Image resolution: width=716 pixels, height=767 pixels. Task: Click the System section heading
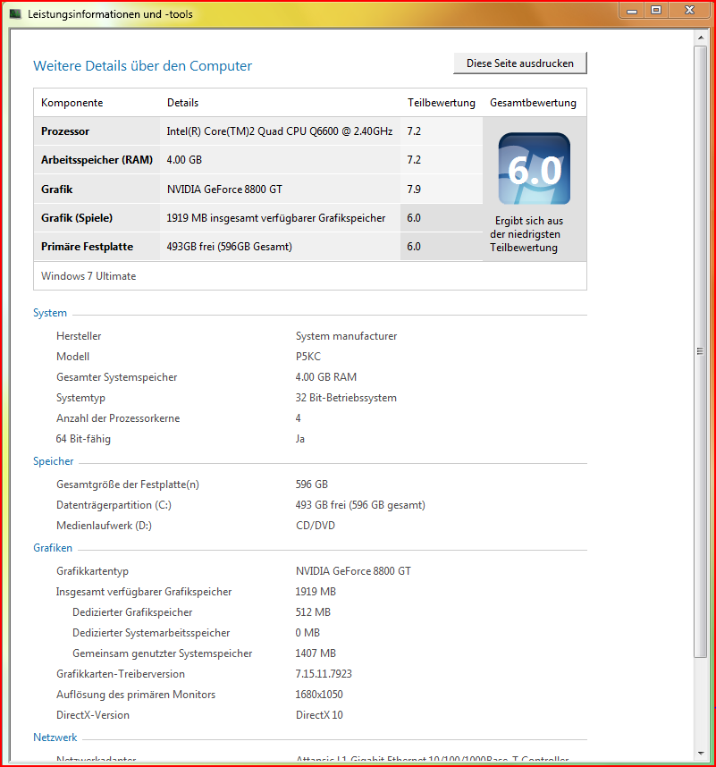50,313
